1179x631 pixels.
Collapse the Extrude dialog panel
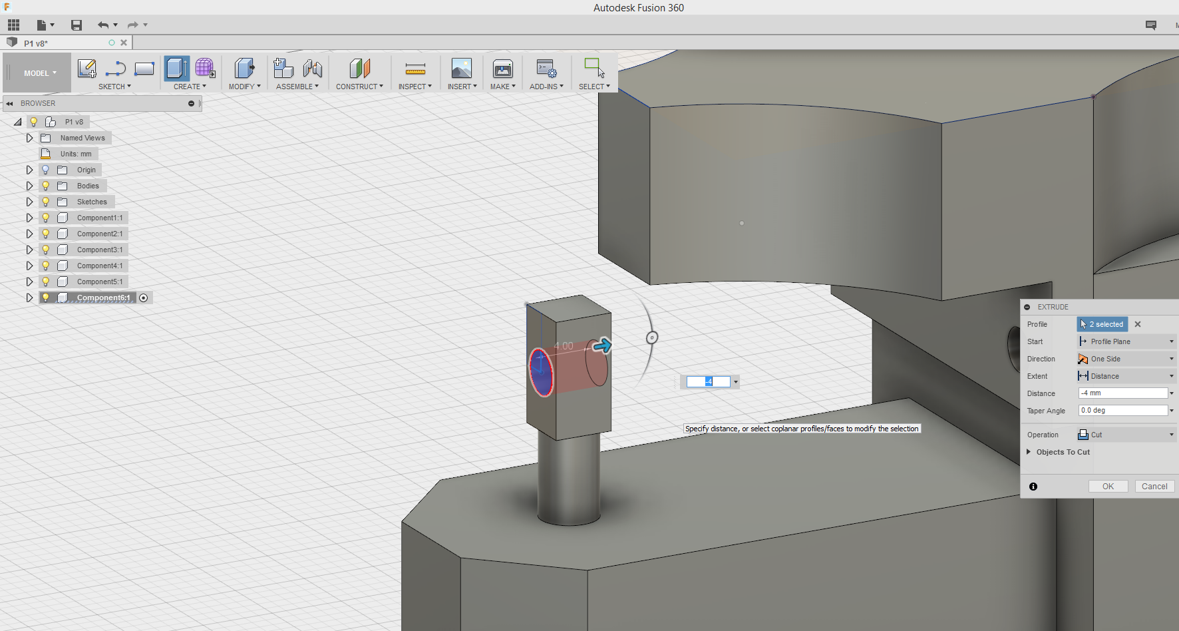(1027, 307)
